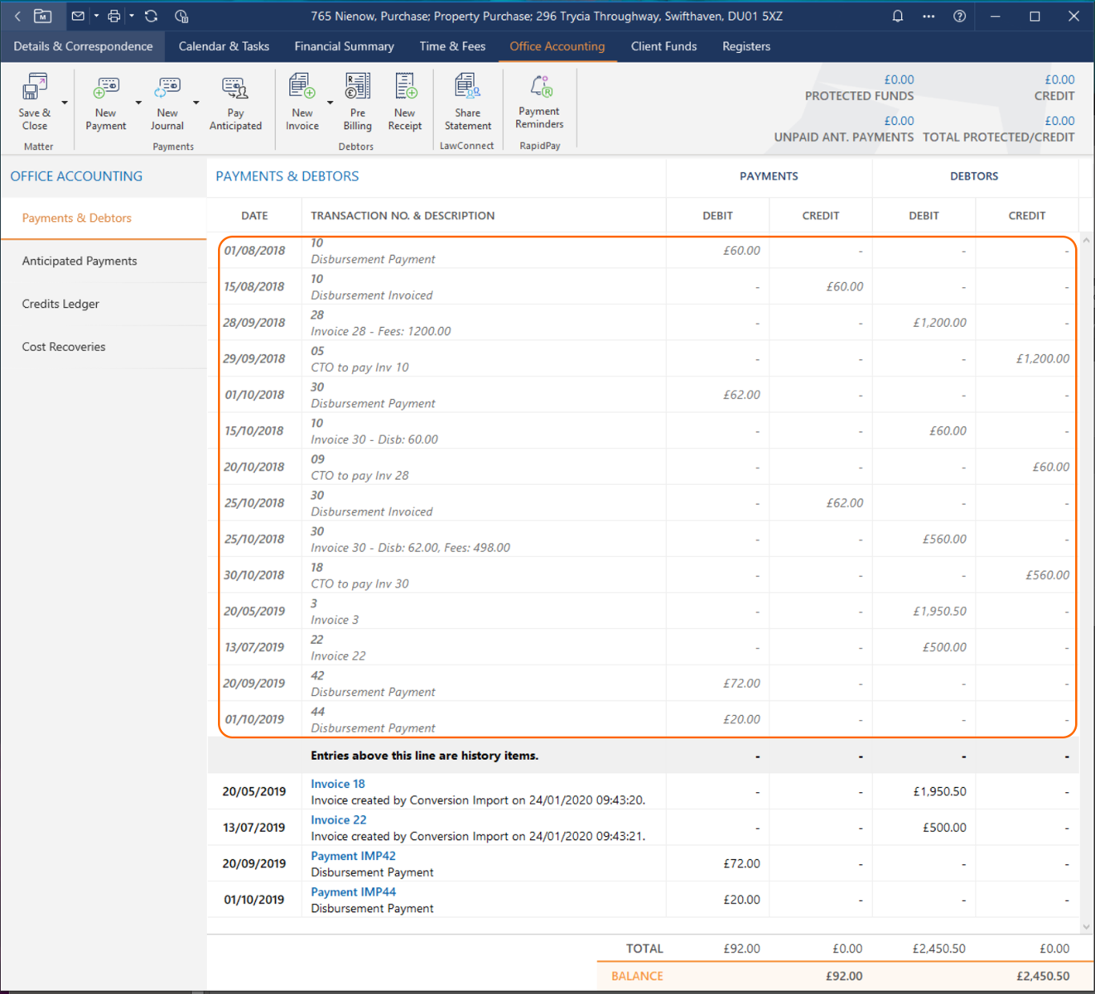Click the Save & Close icon
Viewport: 1095px width, 994px height.
(x=35, y=88)
